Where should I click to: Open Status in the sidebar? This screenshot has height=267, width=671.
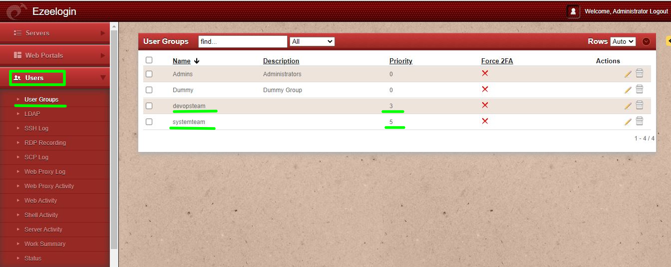[x=33, y=258]
